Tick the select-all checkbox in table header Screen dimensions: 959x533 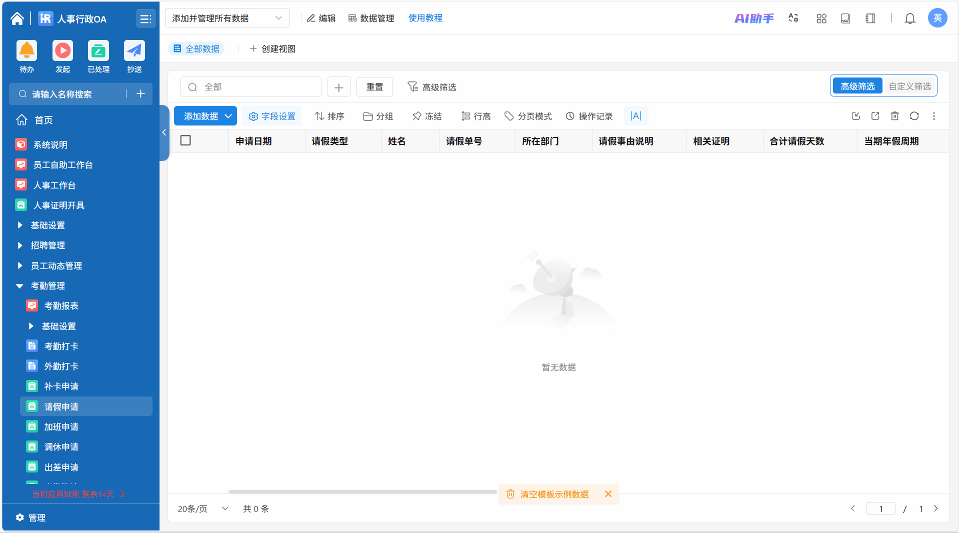click(x=185, y=140)
